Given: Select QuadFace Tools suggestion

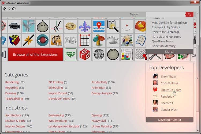Looking at the screenshot, I should [x=162, y=41].
